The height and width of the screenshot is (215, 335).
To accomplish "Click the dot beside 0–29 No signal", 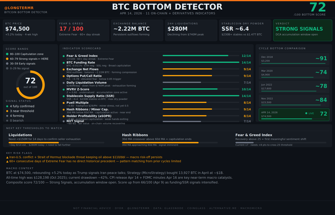I will [x=7, y=68].
